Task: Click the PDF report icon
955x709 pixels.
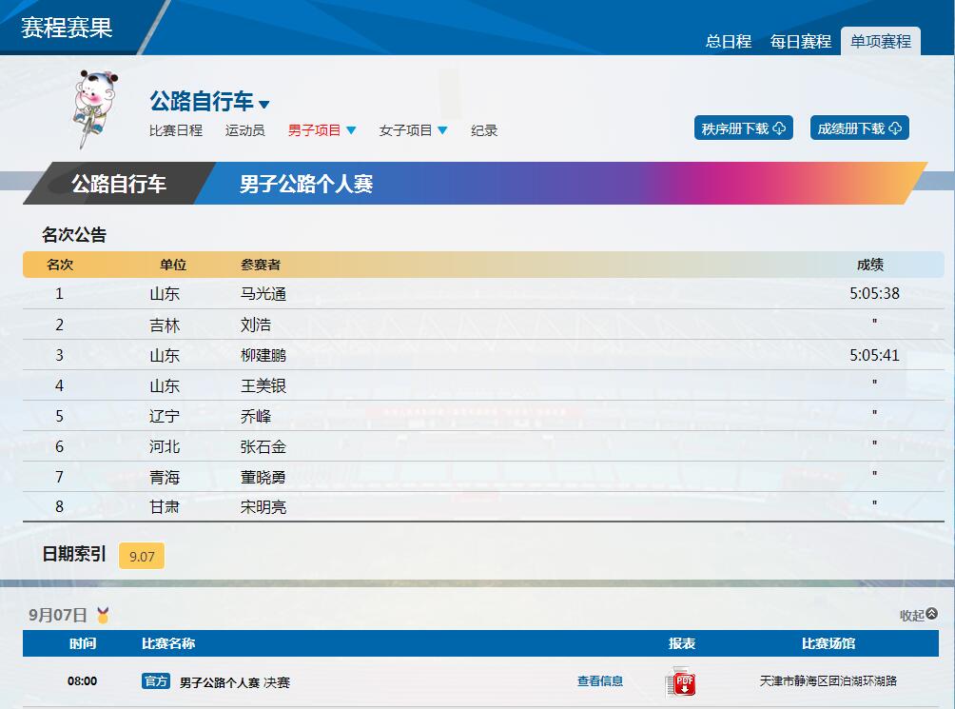Action: [682, 682]
